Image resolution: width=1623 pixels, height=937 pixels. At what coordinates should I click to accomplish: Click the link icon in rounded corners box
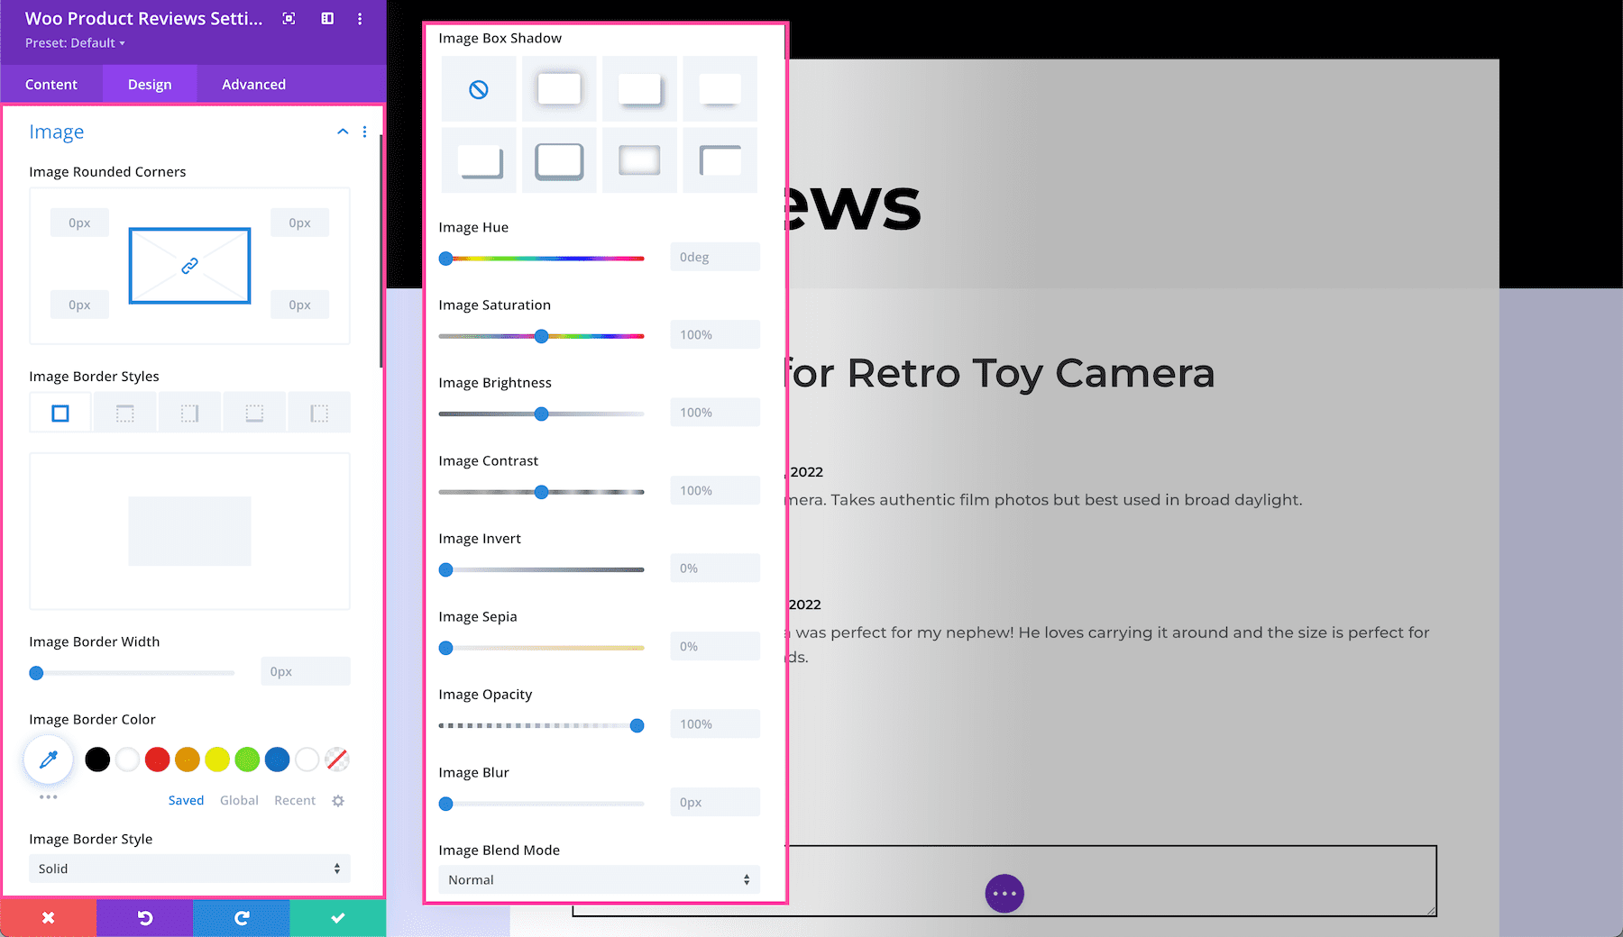tap(189, 266)
